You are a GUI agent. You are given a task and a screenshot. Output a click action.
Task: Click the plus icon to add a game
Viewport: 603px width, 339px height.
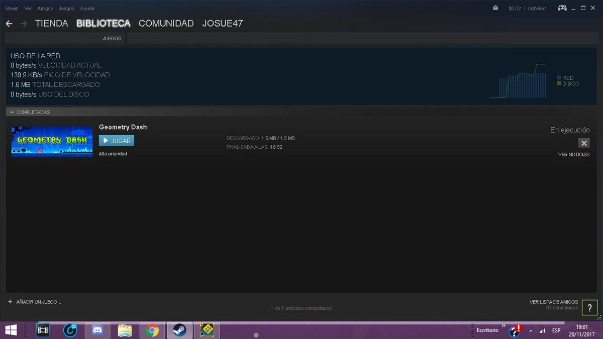click(10, 302)
